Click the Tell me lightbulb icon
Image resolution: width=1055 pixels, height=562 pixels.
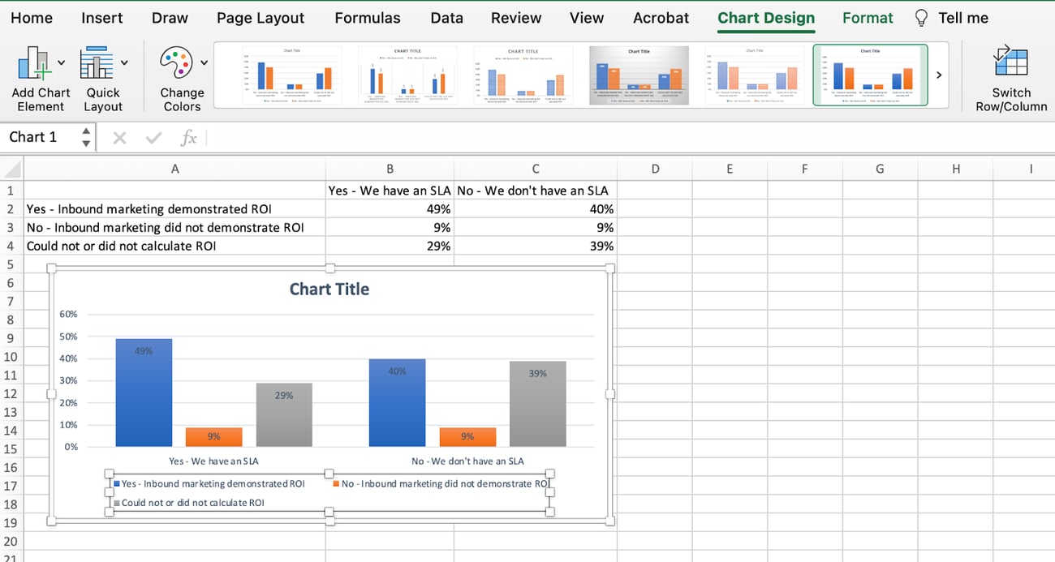920,17
